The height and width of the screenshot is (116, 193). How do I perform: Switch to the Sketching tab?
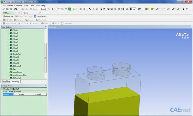pyautogui.click(x=6, y=81)
